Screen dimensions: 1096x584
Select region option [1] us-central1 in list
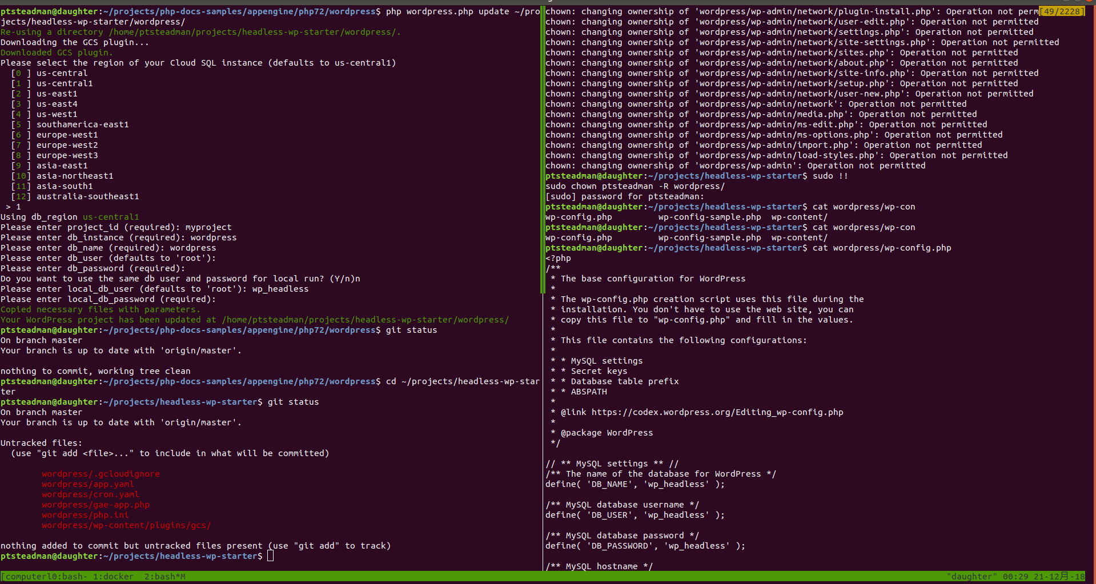click(52, 83)
